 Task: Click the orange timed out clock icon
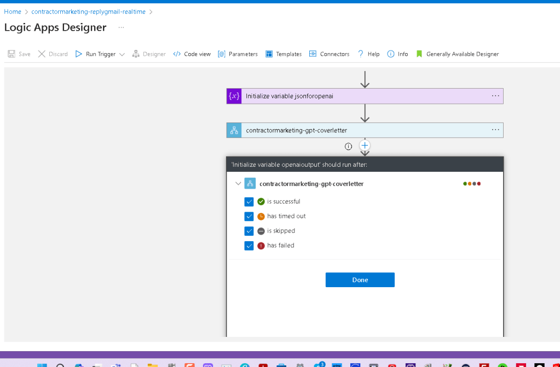tap(261, 217)
